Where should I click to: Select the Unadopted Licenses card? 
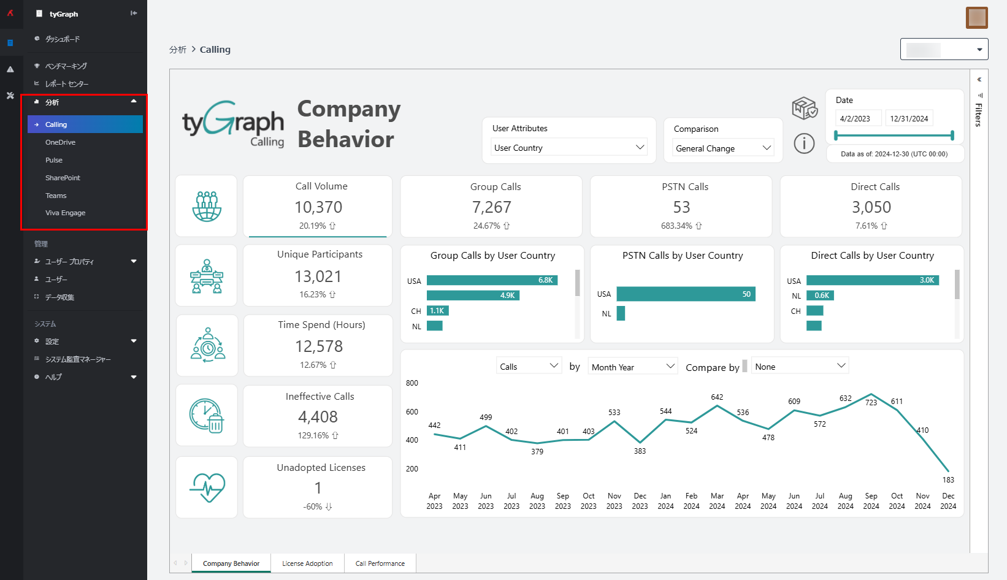(318, 487)
